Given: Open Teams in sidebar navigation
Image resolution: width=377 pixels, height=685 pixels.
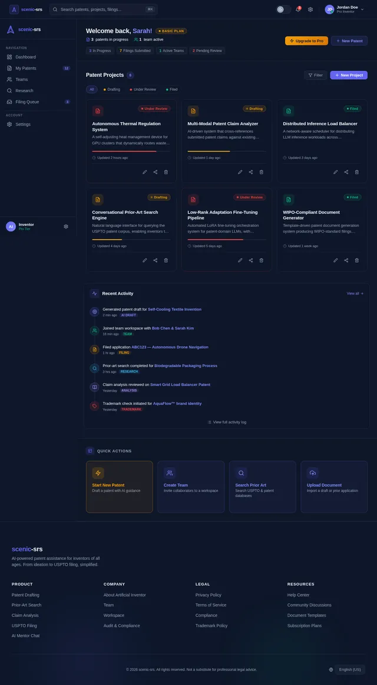Looking at the screenshot, I should tap(38, 80).
